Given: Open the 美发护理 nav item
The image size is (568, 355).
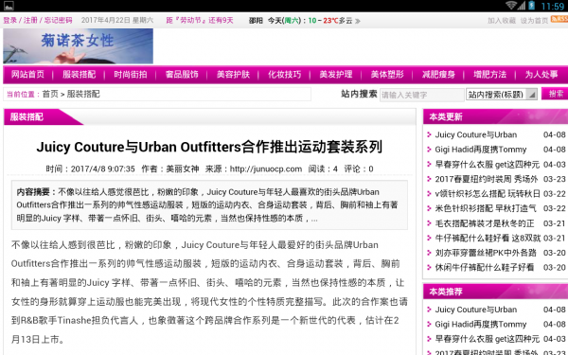Looking at the screenshot, I should [336, 75].
